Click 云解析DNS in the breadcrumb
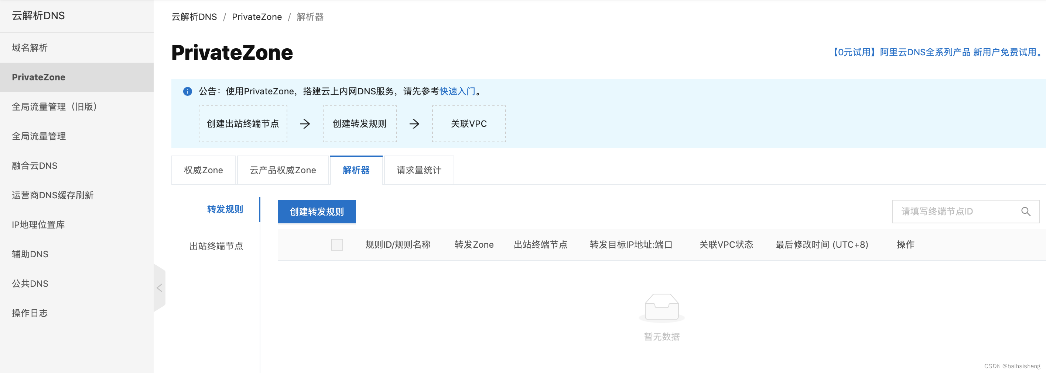This screenshot has height=373, width=1046. pos(195,17)
